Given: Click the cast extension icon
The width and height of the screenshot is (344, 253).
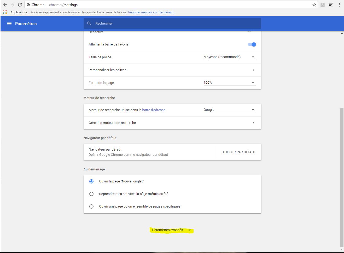Looking at the screenshot, I should tap(331, 5).
